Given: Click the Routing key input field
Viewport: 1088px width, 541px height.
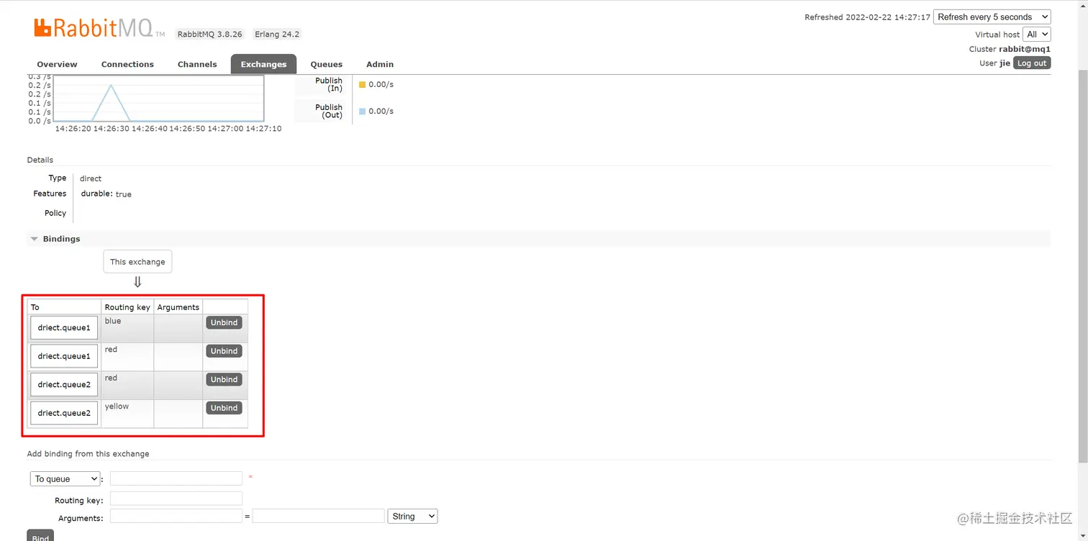Looking at the screenshot, I should coord(176,499).
